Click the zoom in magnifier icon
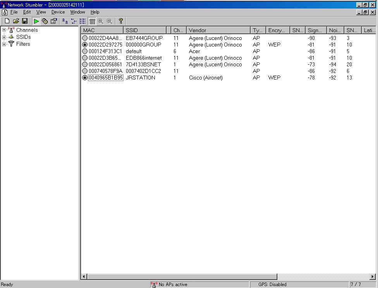The image size is (378, 288). (101, 21)
